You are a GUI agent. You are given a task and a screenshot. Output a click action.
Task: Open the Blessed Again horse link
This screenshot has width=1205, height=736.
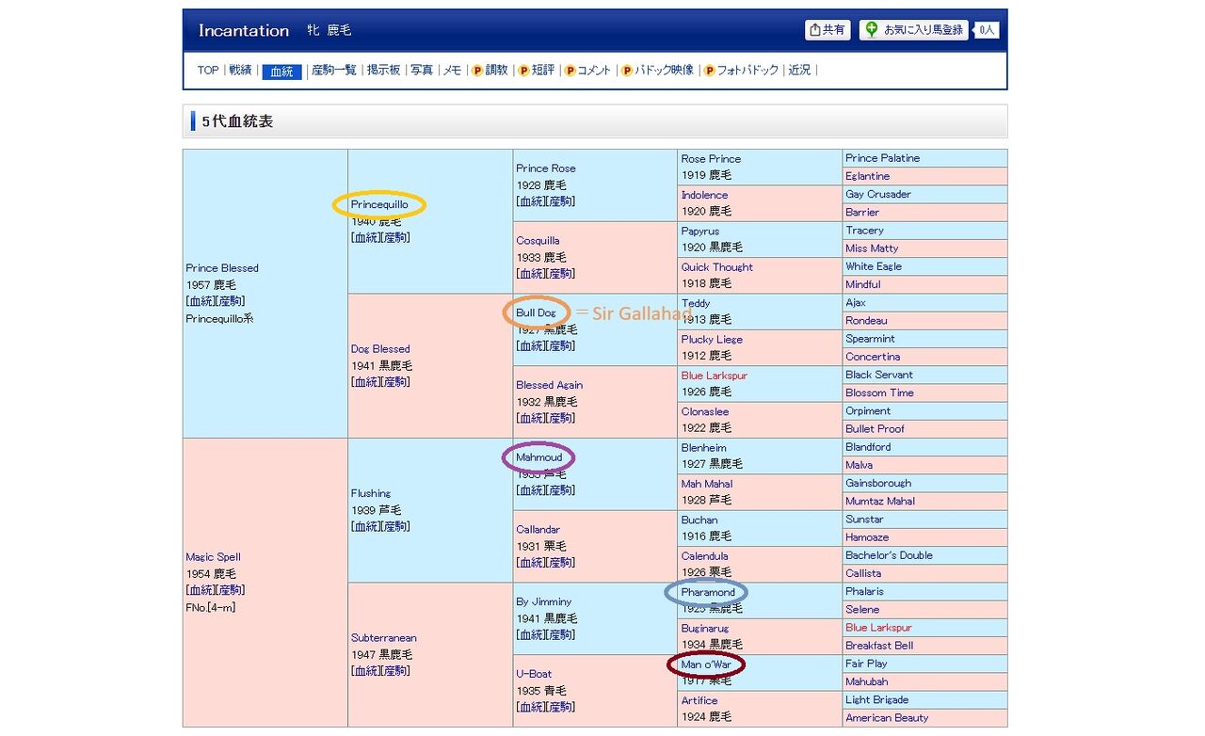[x=549, y=385]
